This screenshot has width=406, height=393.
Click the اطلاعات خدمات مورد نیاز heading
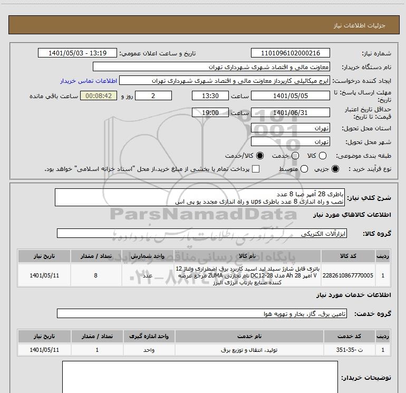tap(353, 295)
